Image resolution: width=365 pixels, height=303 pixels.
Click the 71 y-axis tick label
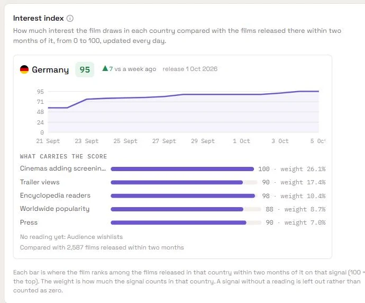[x=40, y=102]
